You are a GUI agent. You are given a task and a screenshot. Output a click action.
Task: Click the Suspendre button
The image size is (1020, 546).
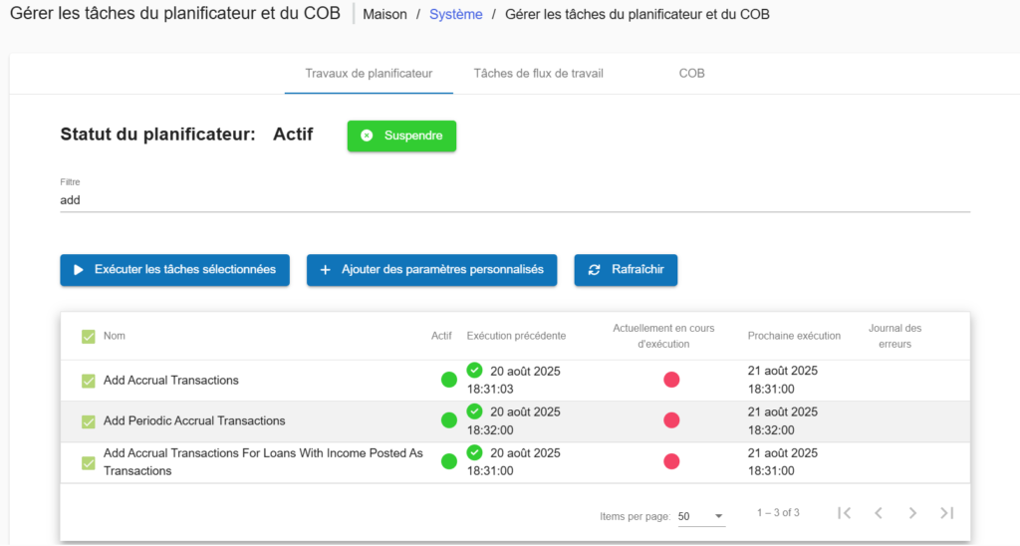[401, 136]
